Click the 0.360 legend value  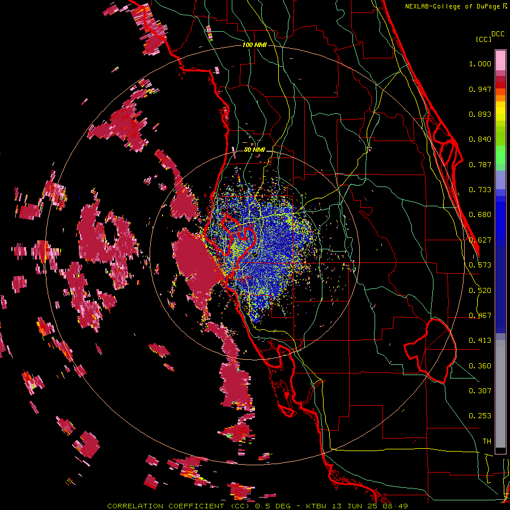pyautogui.click(x=480, y=366)
